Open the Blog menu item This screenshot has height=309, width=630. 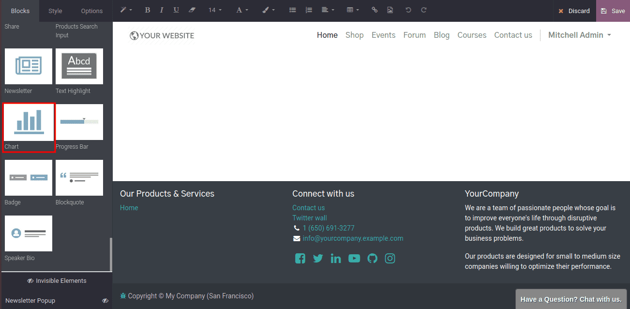click(442, 35)
